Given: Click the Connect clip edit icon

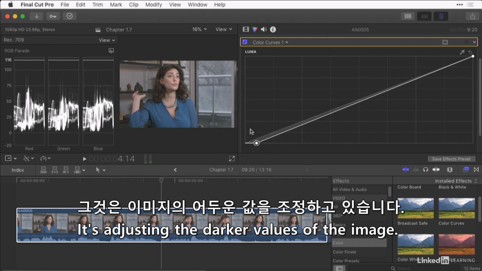Looking at the screenshot, I should [x=43, y=170].
